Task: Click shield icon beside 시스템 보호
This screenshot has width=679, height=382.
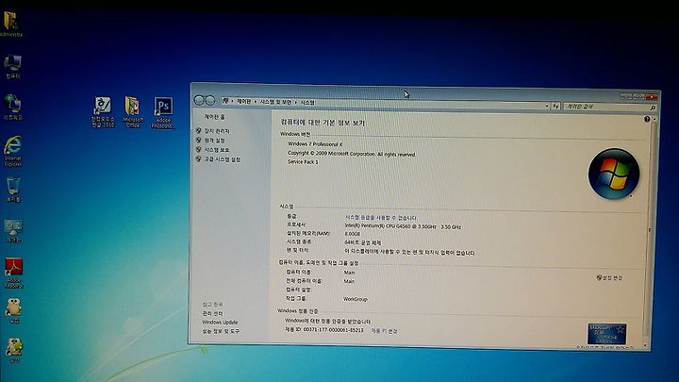Action: click(198, 149)
